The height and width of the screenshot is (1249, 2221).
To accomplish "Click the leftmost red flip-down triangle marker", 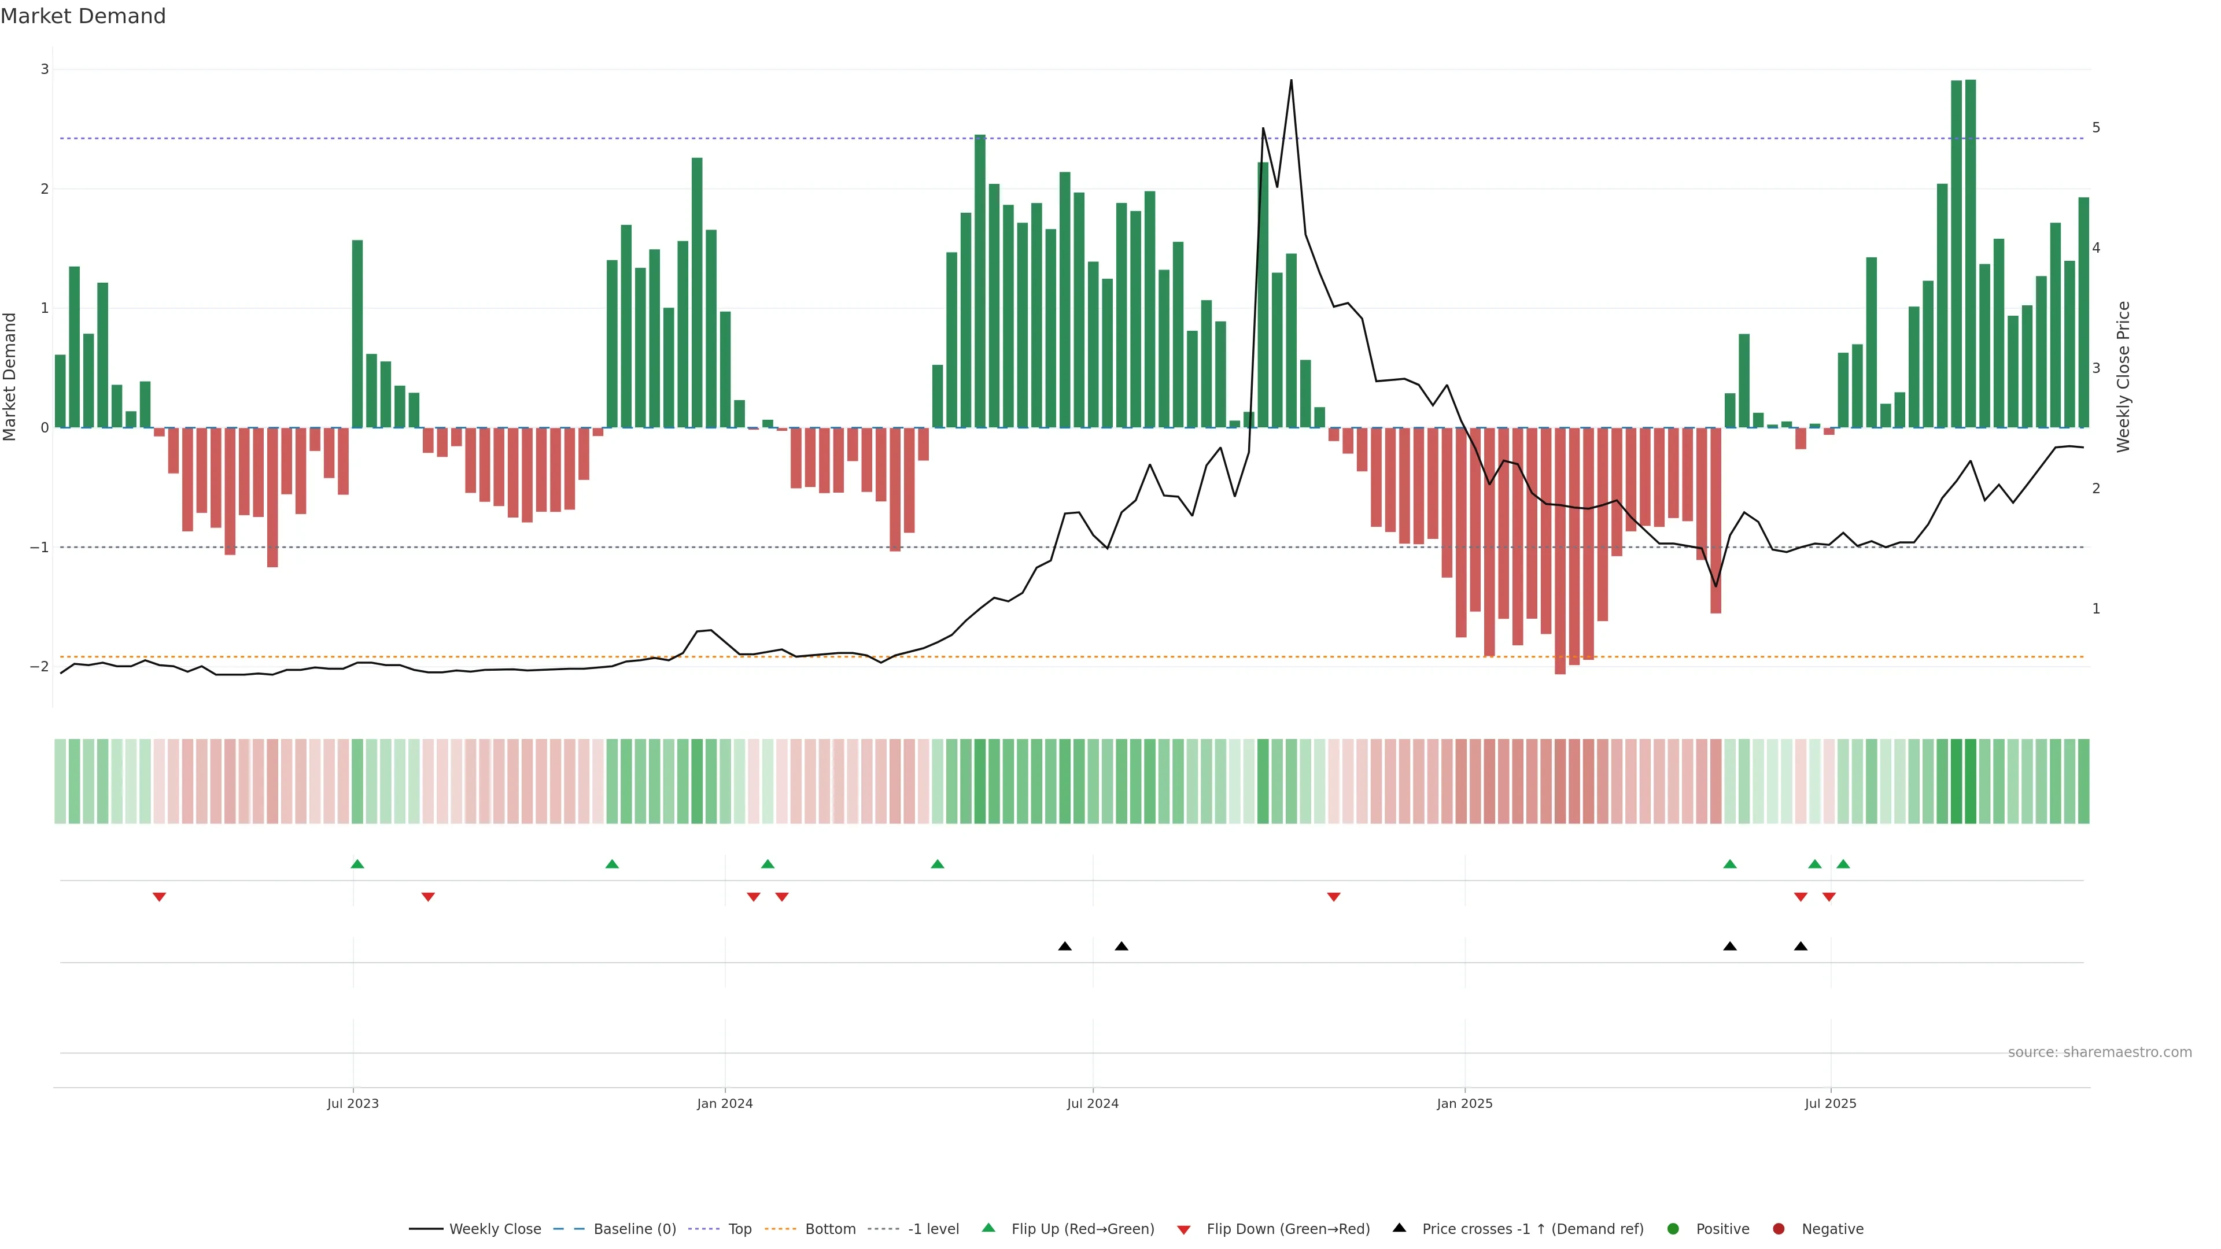I will [160, 896].
